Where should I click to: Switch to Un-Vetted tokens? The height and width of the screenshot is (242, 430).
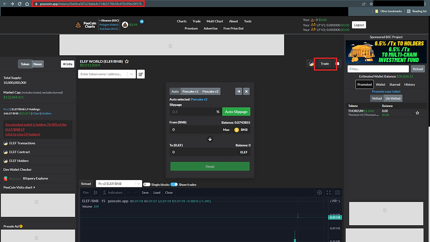(393, 98)
